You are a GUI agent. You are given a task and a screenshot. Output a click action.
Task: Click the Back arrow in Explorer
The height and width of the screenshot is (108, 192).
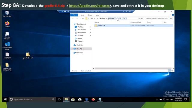pyautogui.click(x=73, y=19)
